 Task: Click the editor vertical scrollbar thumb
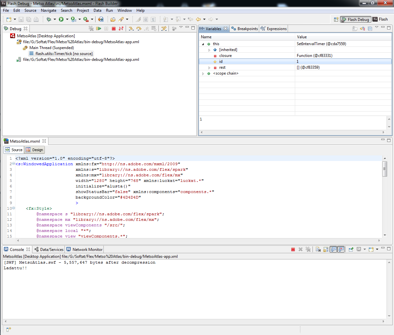pos(385,169)
